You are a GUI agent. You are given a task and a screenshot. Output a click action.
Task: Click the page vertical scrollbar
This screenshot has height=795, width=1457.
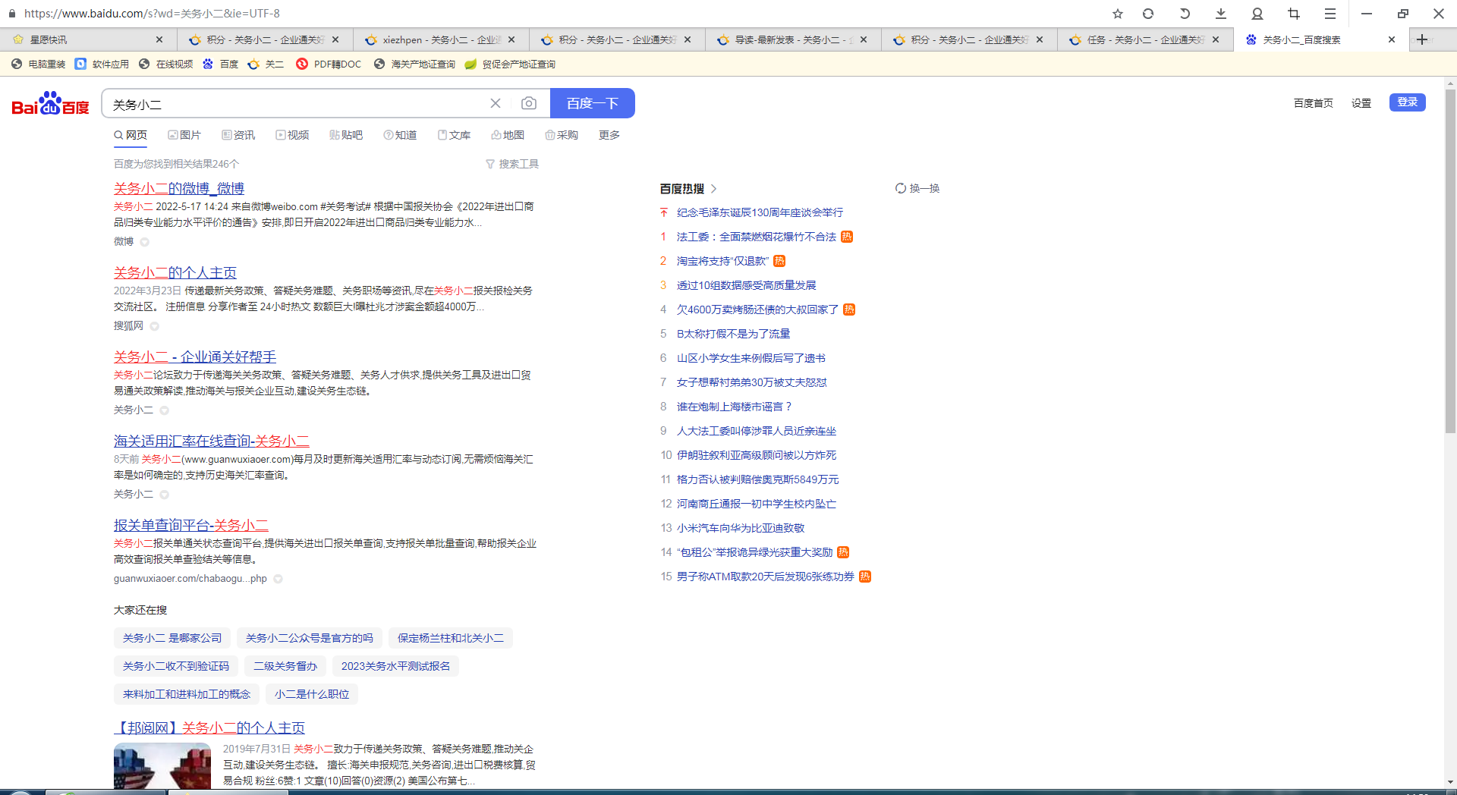click(x=1450, y=262)
